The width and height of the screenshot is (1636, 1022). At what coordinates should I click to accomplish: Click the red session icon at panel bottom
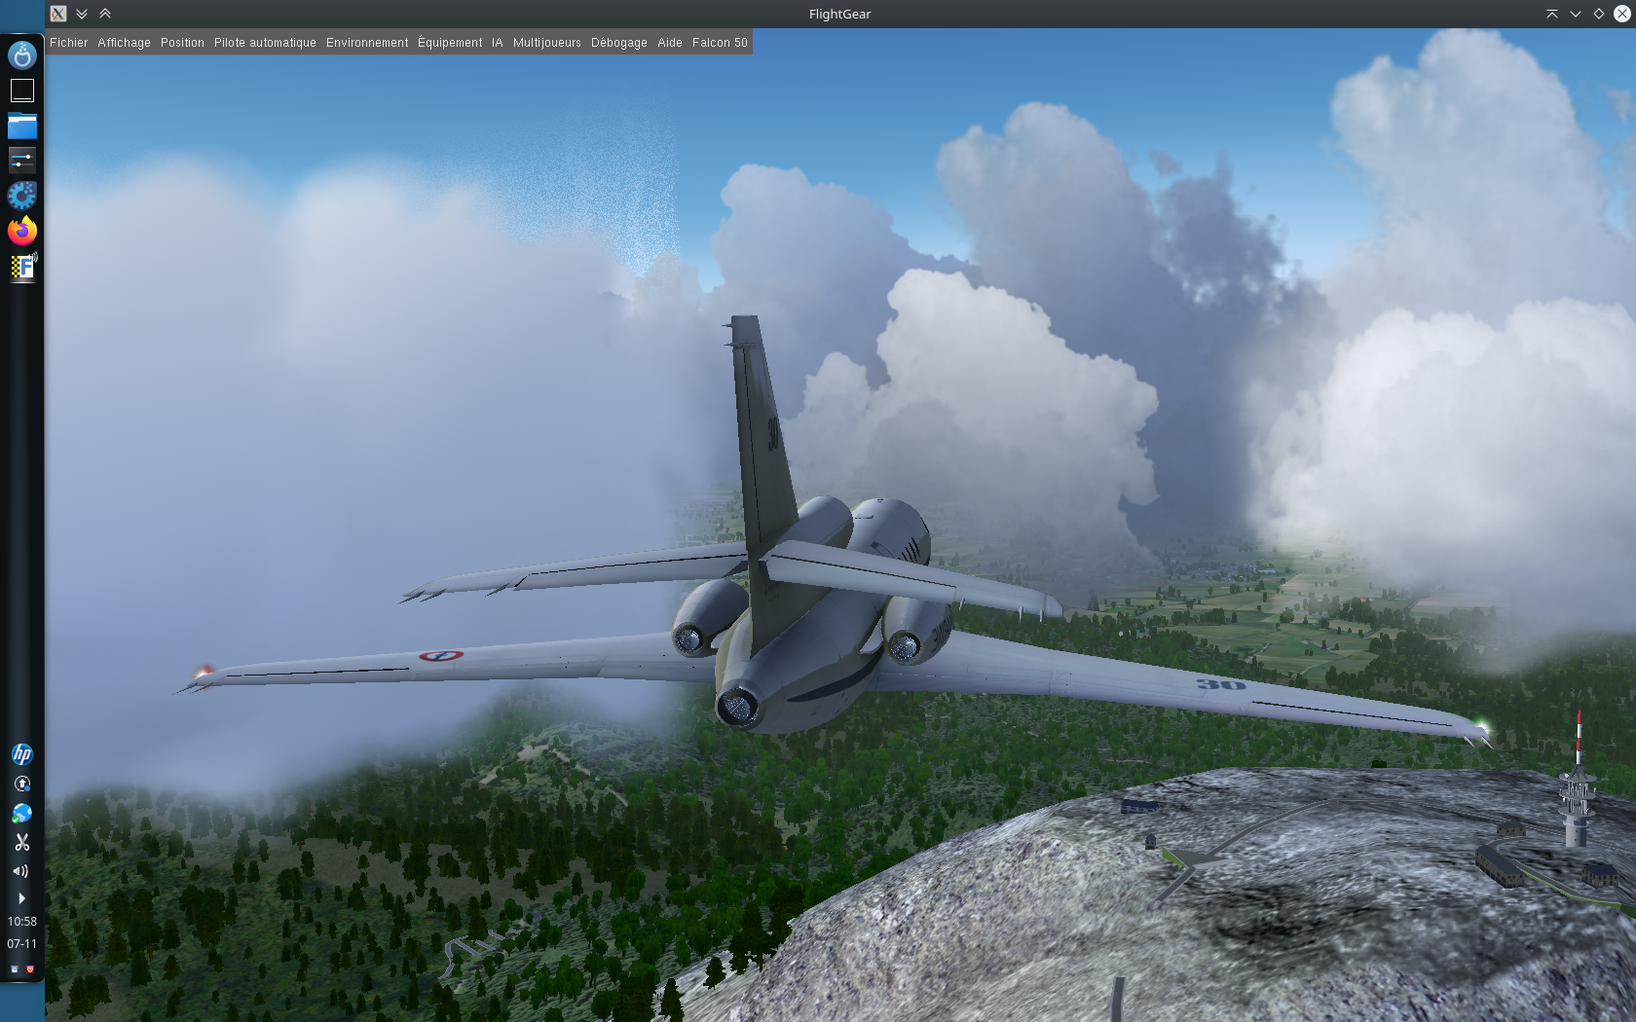point(29,969)
